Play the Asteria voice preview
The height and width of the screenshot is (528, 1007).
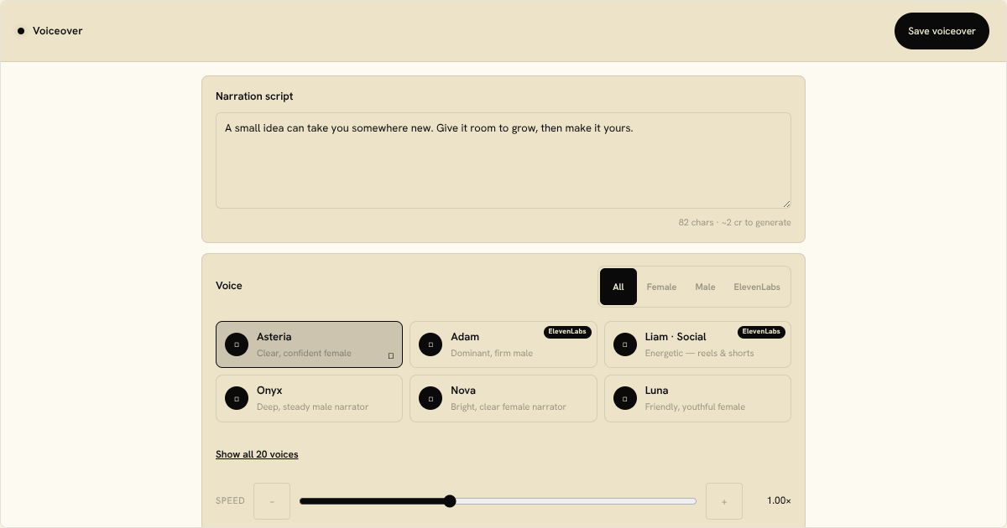pyautogui.click(x=237, y=344)
